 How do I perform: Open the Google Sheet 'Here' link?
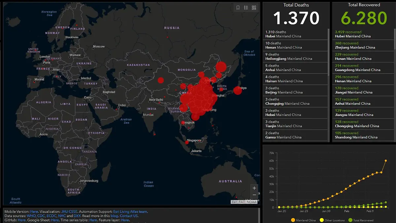click(x=55, y=220)
